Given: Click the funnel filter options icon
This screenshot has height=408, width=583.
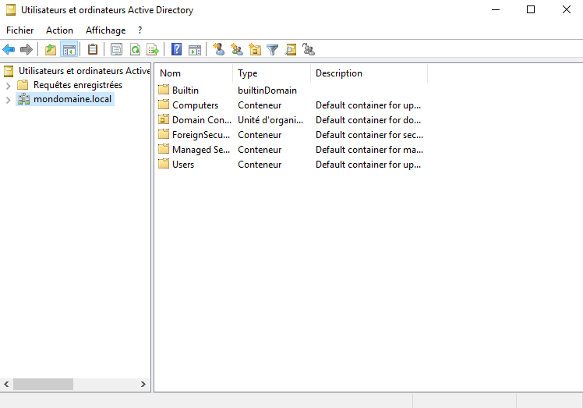Looking at the screenshot, I should [x=273, y=49].
